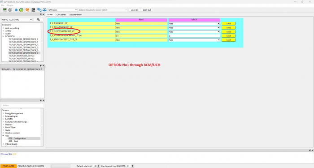
Task: Collapse the GEE screens node
Action: coord(3,136)
